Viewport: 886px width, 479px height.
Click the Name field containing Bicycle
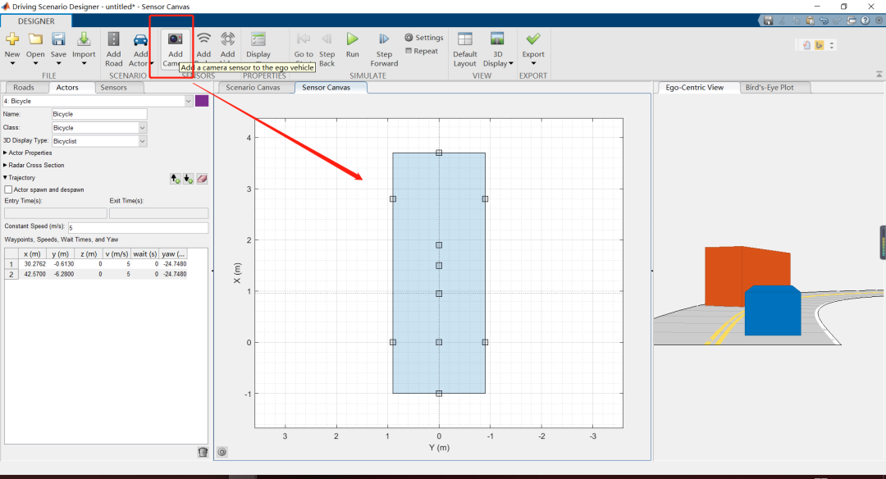click(x=99, y=114)
